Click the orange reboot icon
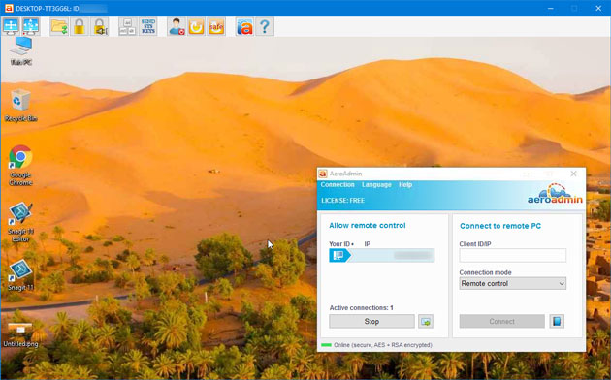611x380 pixels. coord(196,26)
